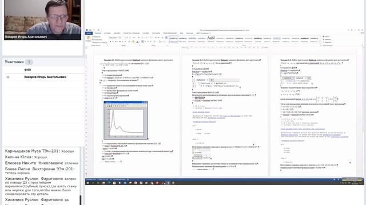The height and width of the screenshot is (205, 366).
Task: Toggle bold formatting in Word
Action: (110, 42)
